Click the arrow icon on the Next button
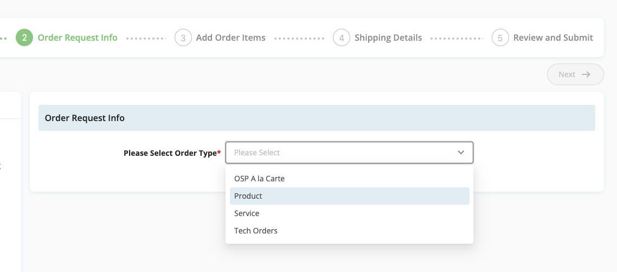The image size is (617, 272). [x=586, y=74]
